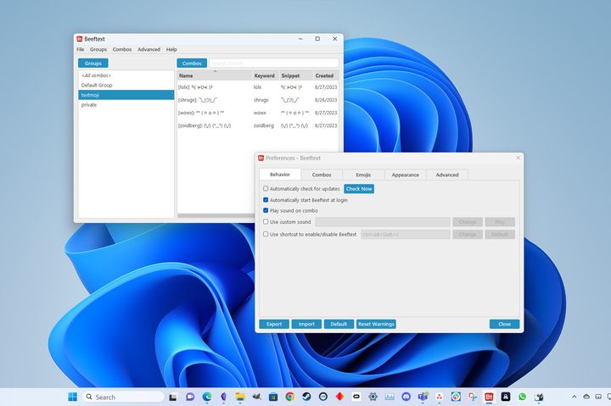Select the shrugx combo row
This screenshot has width=611, height=406.
258,100
